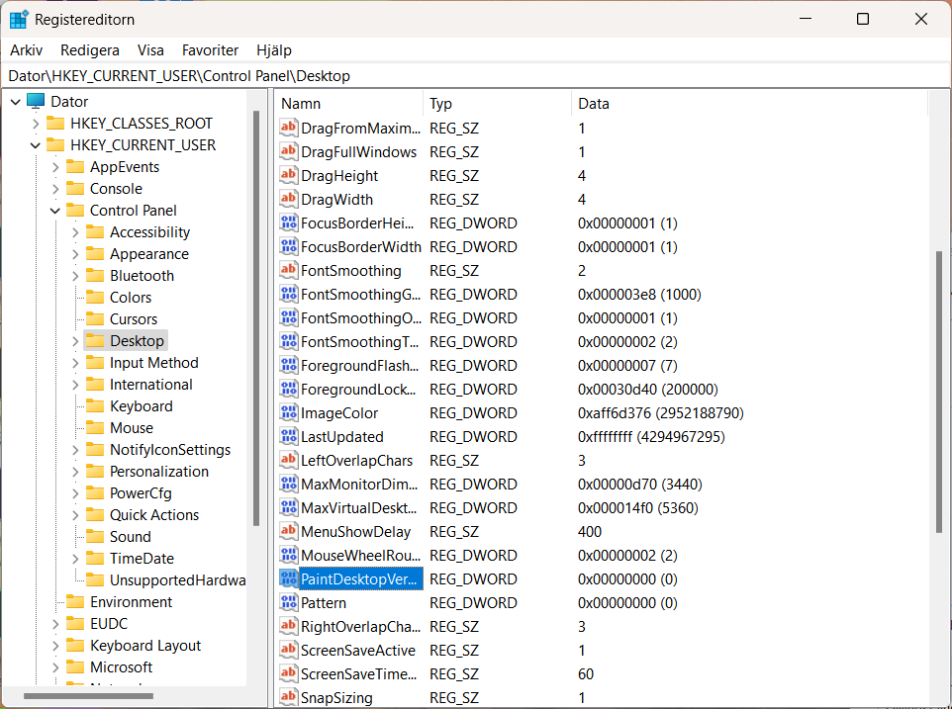Click the DWORD icon beside ImageColor
This screenshot has height=709, width=952.
click(289, 412)
